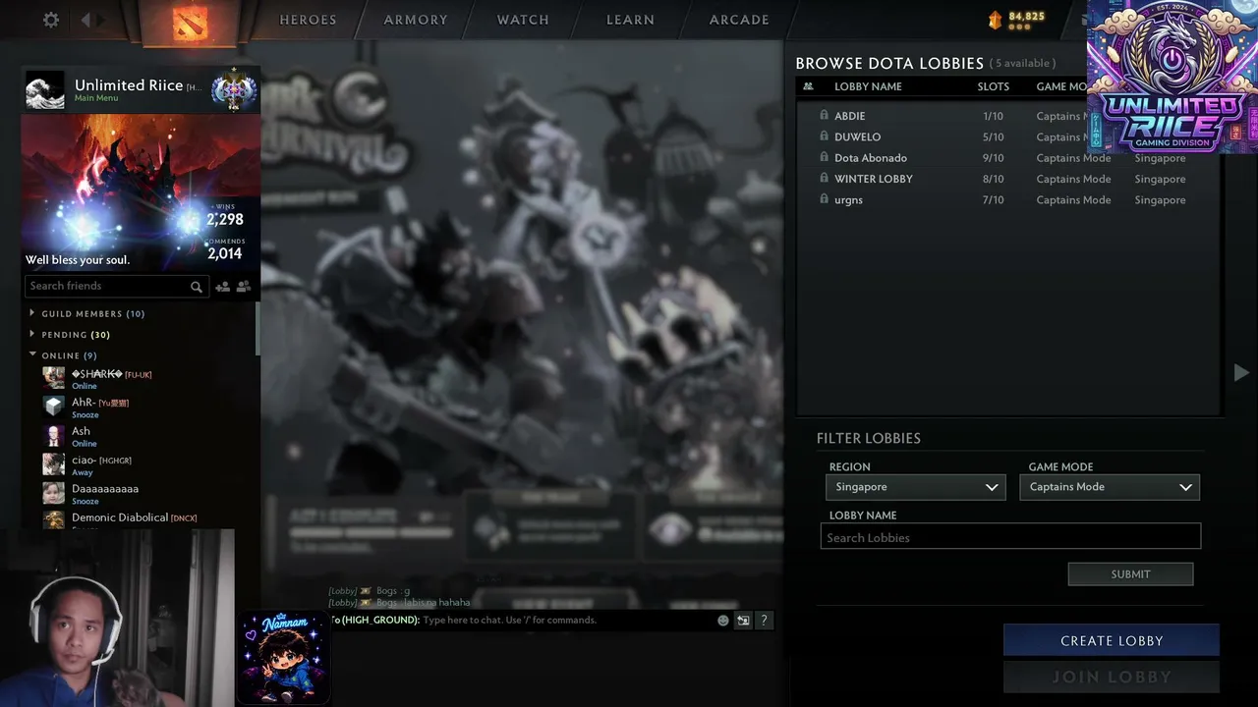Image resolution: width=1258 pixels, height=707 pixels.
Task: Open the Armory tab
Action: tap(416, 20)
